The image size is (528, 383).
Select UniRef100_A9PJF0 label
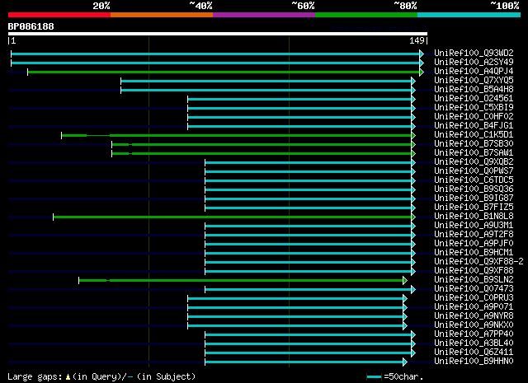pos(474,244)
